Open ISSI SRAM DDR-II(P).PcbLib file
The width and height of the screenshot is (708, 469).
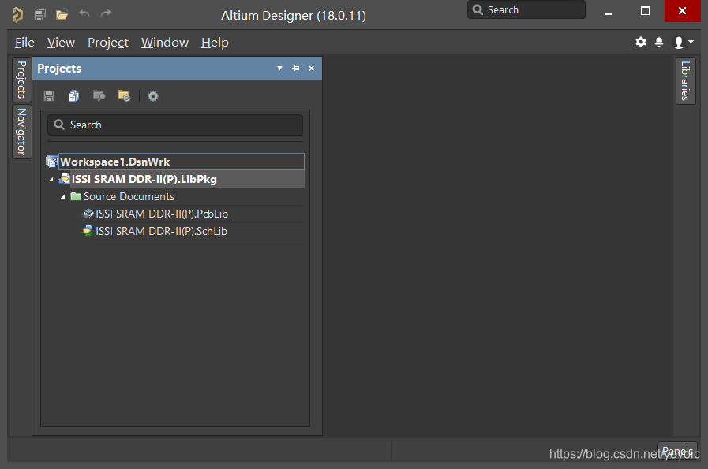[162, 214]
